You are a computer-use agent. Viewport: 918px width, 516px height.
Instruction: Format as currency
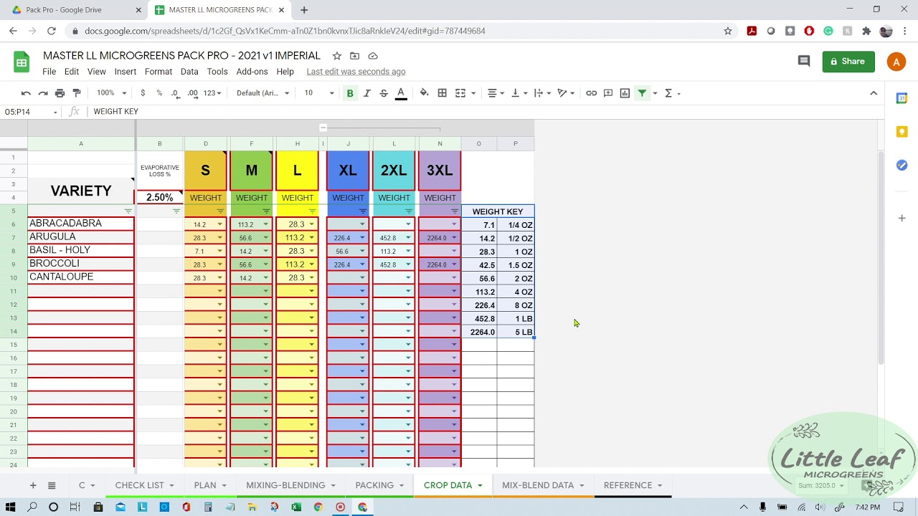click(x=143, y=93)
